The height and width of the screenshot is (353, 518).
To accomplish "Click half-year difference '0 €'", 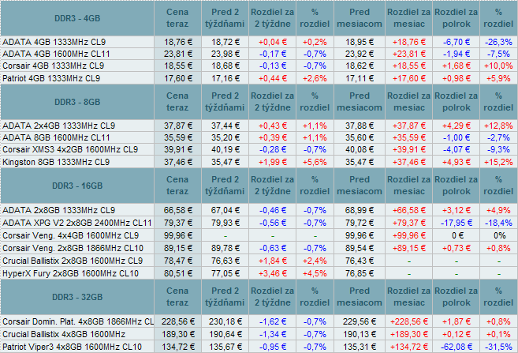I will (457, 235).
